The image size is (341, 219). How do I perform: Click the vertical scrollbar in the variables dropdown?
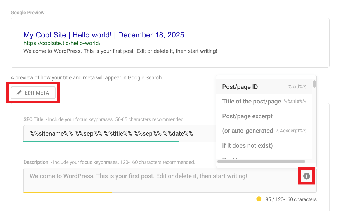coord(314,84)
